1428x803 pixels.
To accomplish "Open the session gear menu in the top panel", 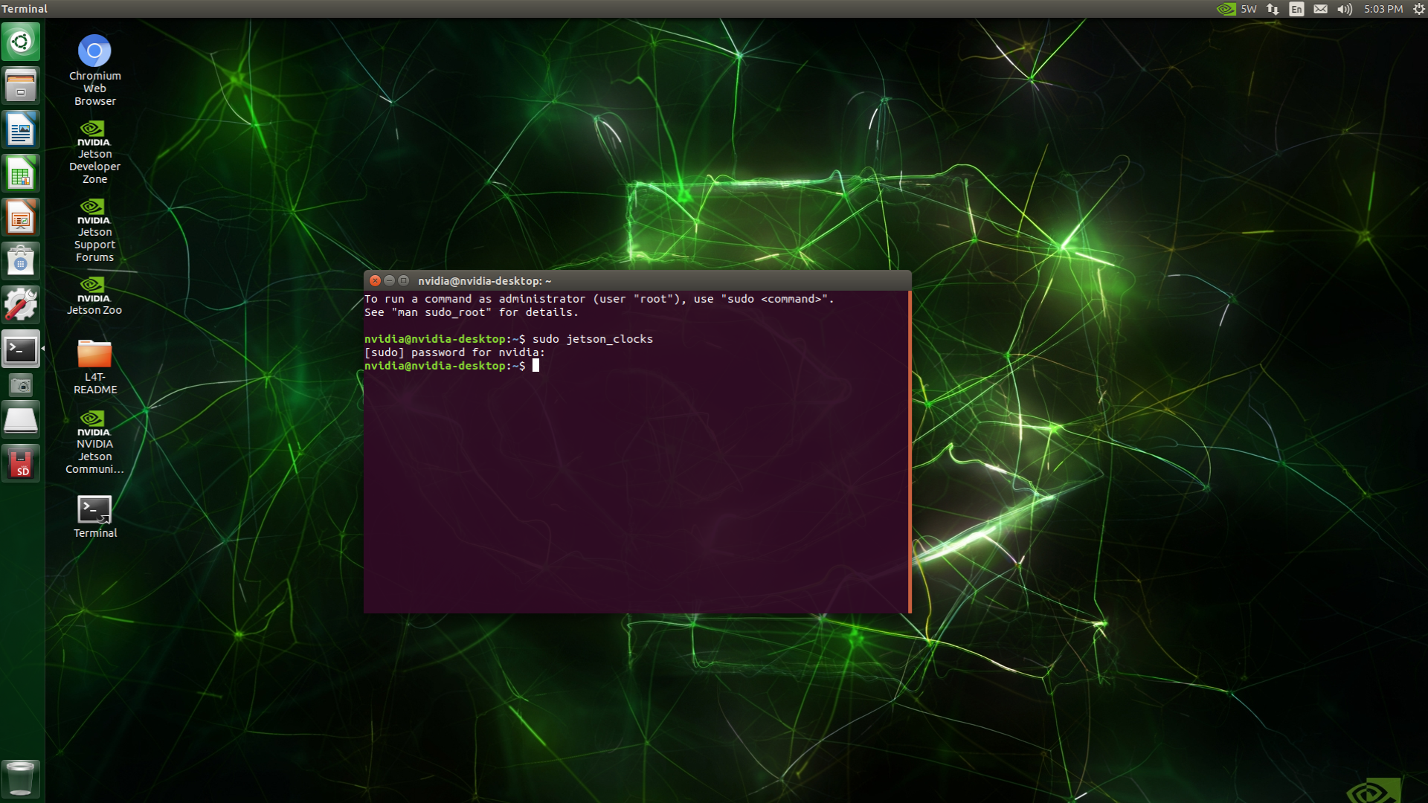I will [1418, 9].
